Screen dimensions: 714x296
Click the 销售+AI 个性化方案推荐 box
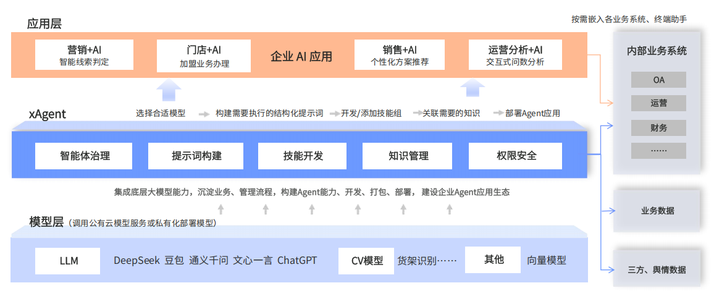(x=399, y=55)
